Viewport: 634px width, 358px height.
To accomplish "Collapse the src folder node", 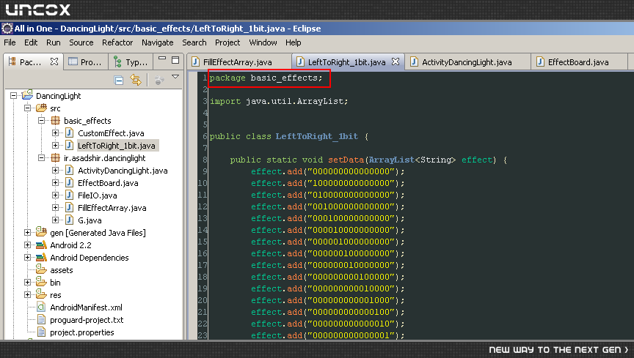I will click(27, 108).
